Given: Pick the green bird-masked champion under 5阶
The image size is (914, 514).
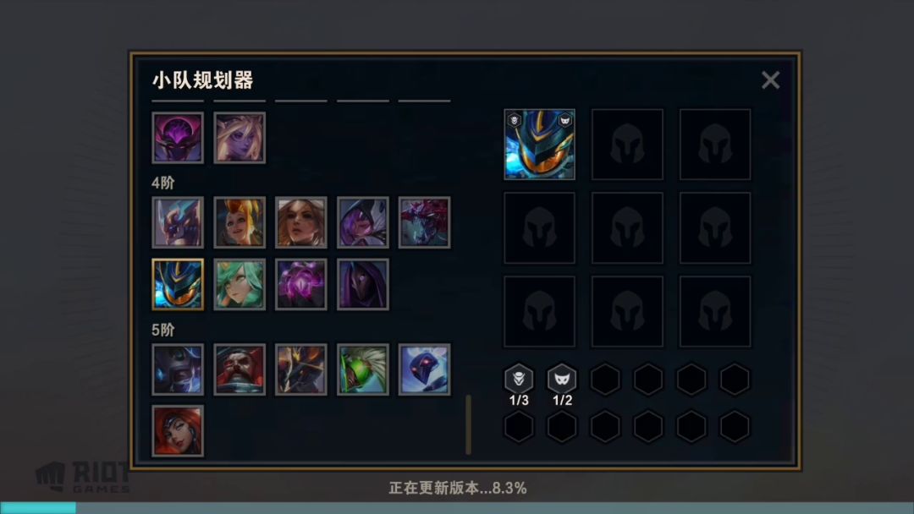Looking at the screenshot, I should pyautogui.click(x=362, y=369).
